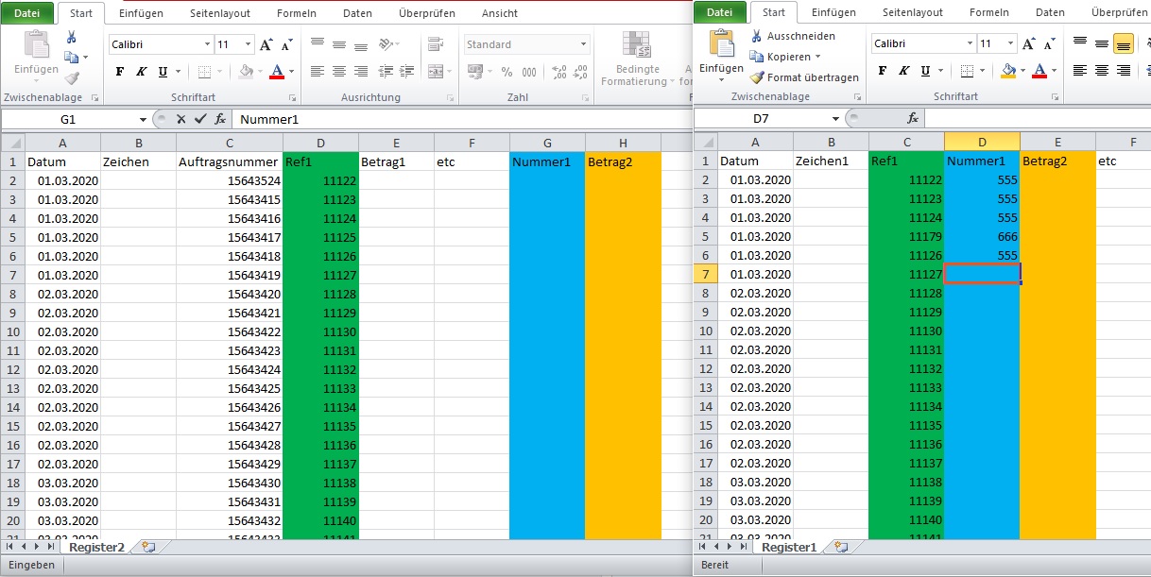1151x577 pixels.
Task: Click the increase decimal icon in the Zahl group
Action: pyautogui.click(x=558, y=72)
